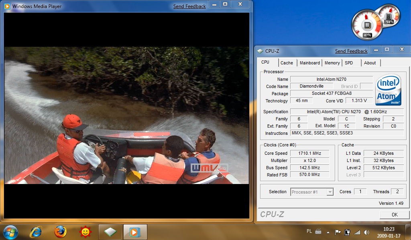Show hidden tray icons arrow
Image resolution: width=411 pixels, height=240 pixels.
click(328, 232)
